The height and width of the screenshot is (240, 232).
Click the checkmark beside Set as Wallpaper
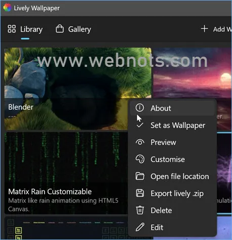pos(140,125)
